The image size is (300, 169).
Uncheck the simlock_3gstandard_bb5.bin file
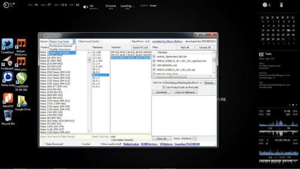154,56
